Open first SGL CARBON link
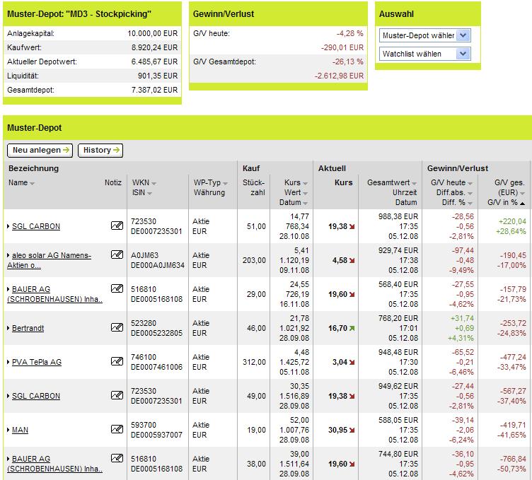Image resolution: width=532 pixels, height=480 pixels. click(36, 226)
